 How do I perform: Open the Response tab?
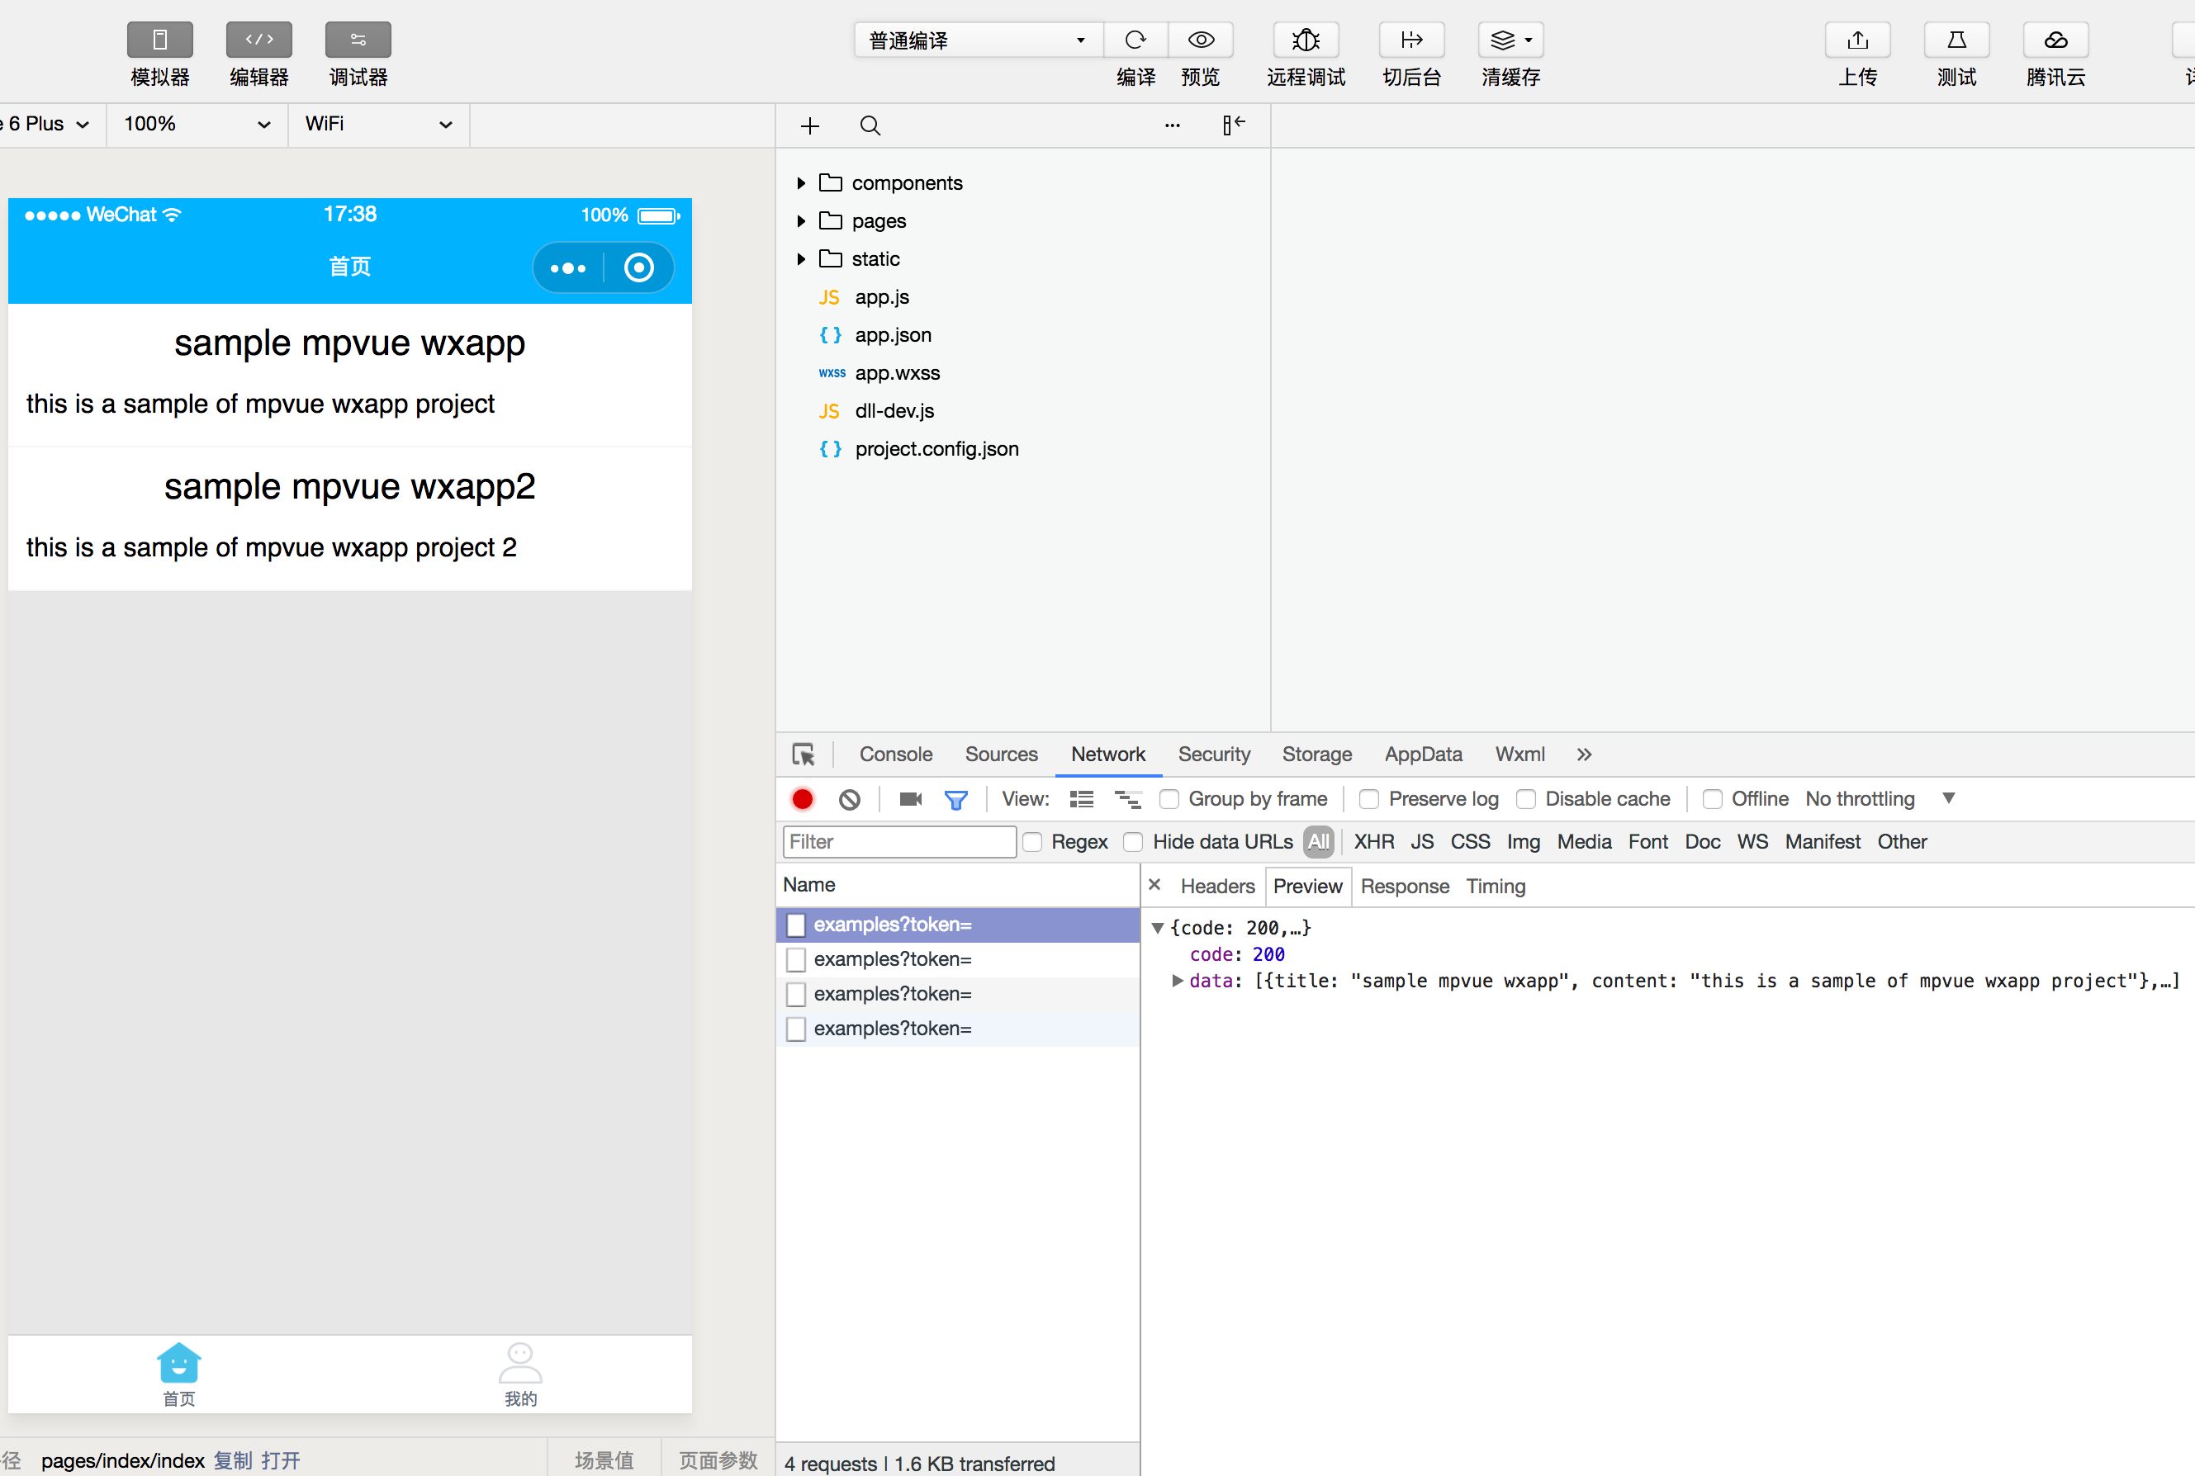(1404, 886)
